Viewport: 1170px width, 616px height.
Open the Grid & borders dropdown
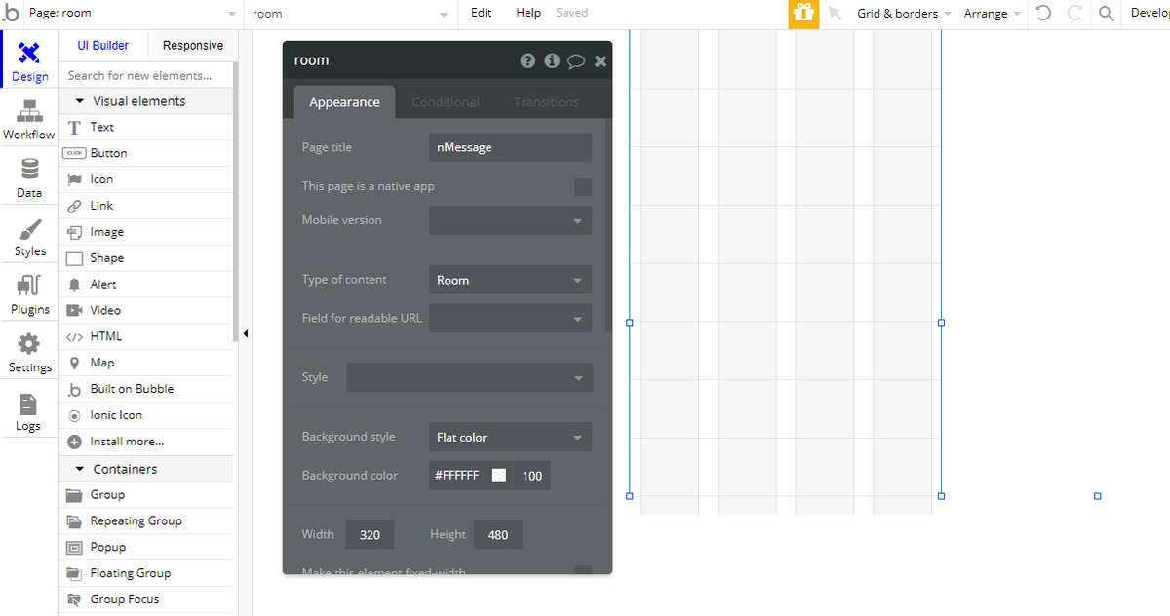(904, 14)
